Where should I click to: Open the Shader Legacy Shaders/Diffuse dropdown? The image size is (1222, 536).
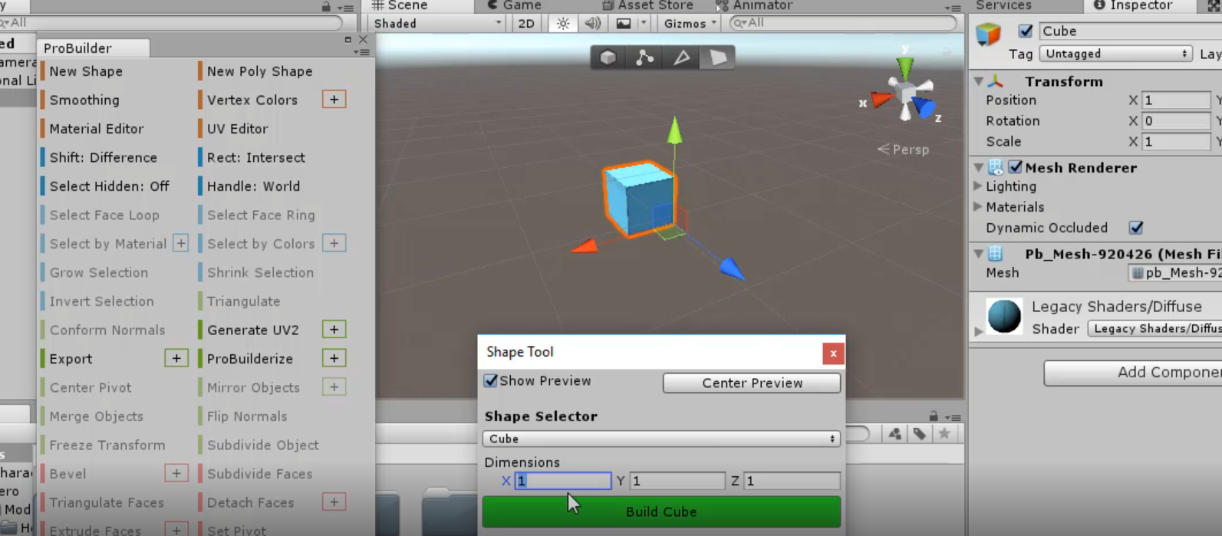(1154, 328)
